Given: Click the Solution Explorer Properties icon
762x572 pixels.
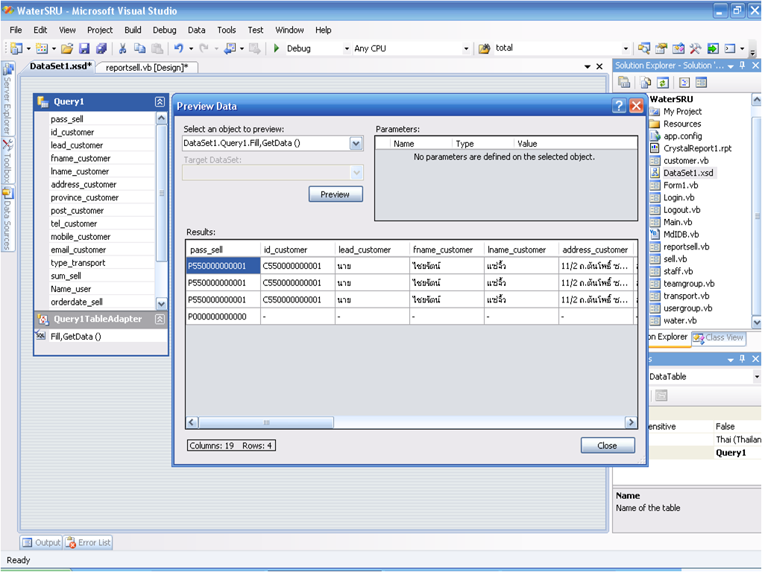Looking at the screenshot, I should point(624,83).
